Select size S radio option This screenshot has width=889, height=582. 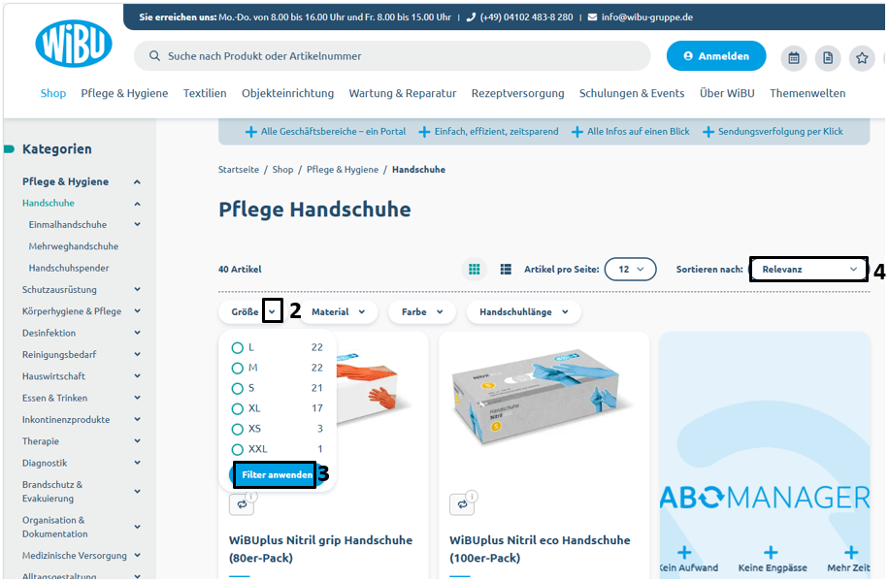click(237, 389)
